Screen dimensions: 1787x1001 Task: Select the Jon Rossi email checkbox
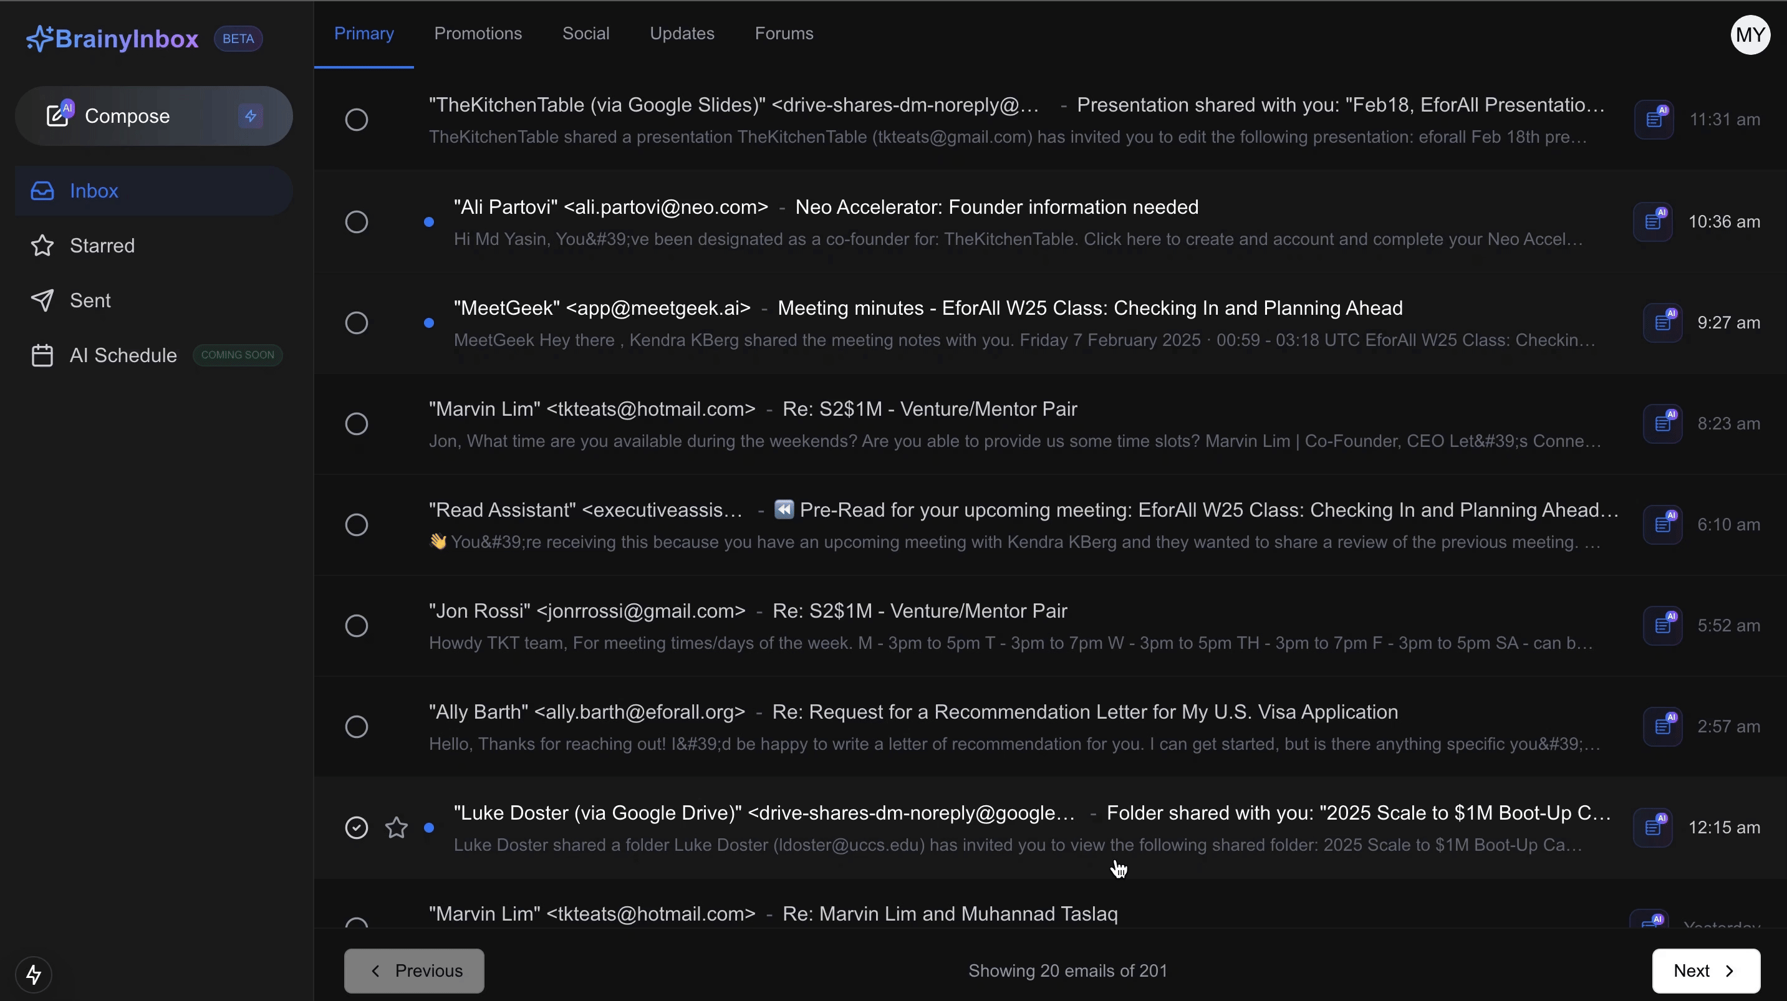[357, 626]
